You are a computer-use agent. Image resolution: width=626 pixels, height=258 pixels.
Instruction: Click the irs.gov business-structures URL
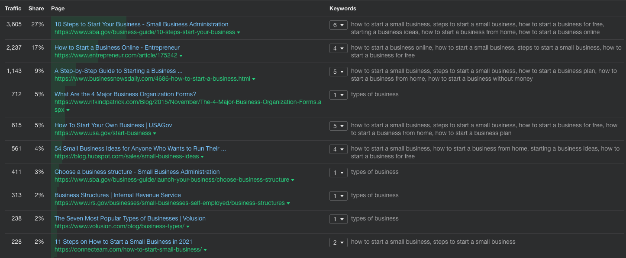[x=170, y=203]
